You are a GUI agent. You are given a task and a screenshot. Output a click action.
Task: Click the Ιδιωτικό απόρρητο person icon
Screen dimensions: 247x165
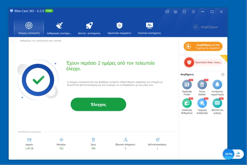click(125, 140)
